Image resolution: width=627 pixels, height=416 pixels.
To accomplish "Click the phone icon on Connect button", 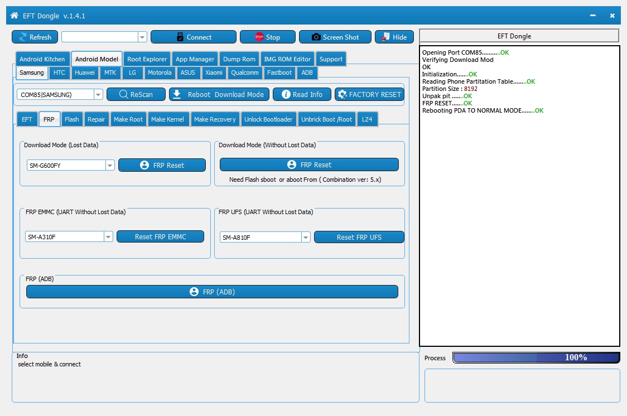I will pos(180,37).
